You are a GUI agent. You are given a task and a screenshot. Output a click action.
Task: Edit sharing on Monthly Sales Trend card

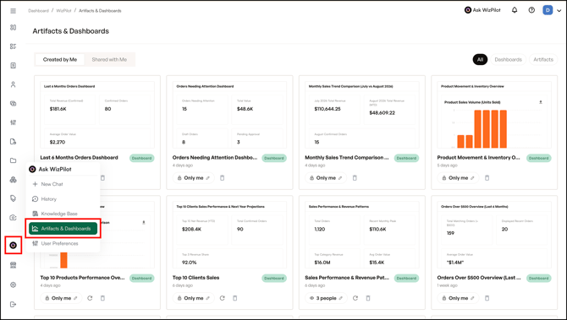coord(326,178)
